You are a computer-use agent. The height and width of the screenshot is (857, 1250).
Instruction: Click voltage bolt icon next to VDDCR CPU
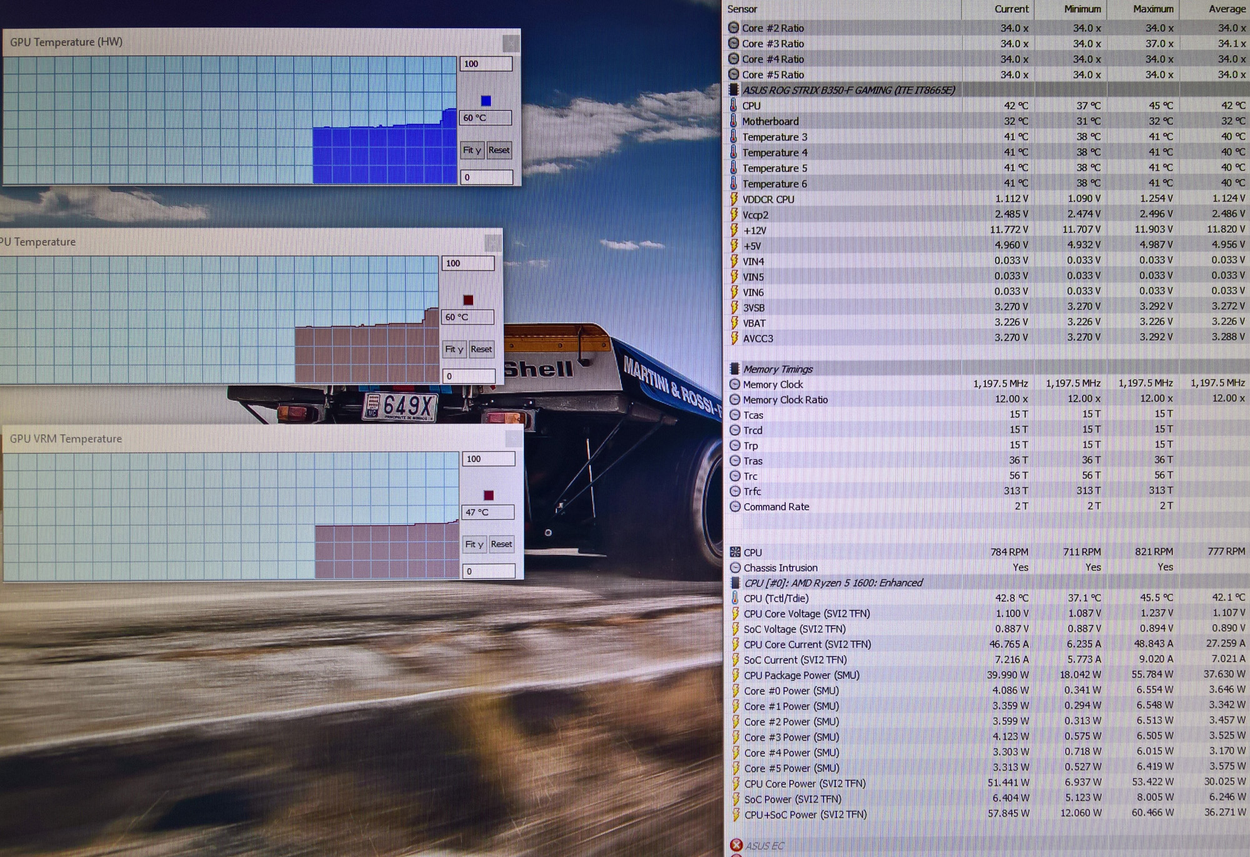point(734,199)
